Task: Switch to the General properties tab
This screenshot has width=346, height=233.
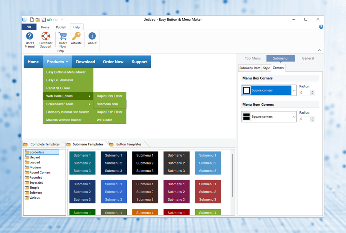Action: (308, 58)
